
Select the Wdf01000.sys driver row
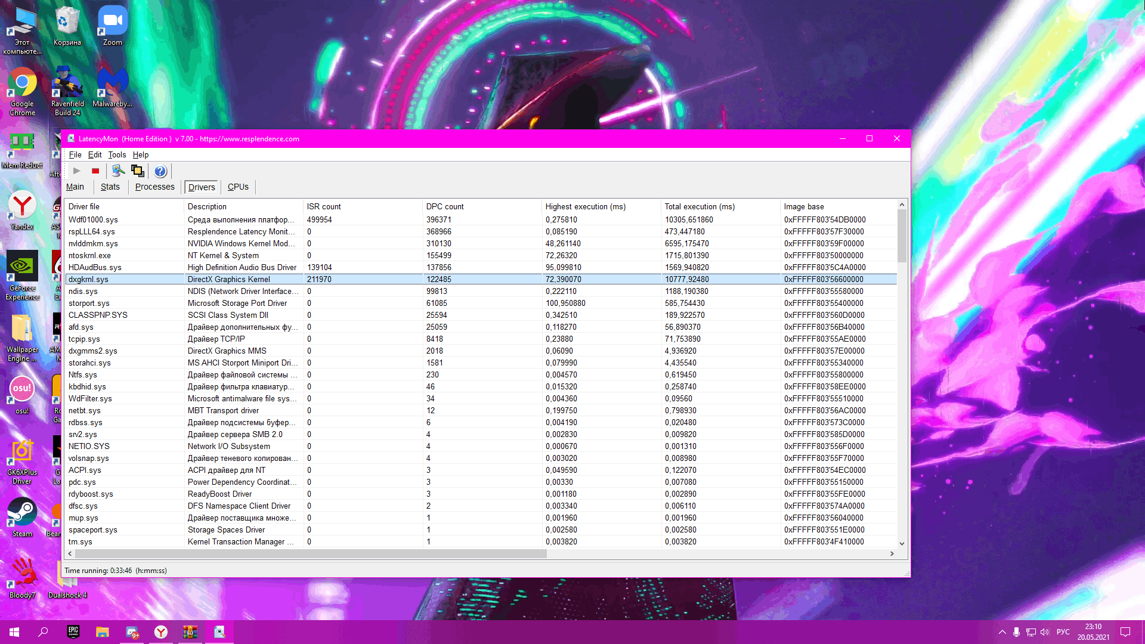pos(481,219)
